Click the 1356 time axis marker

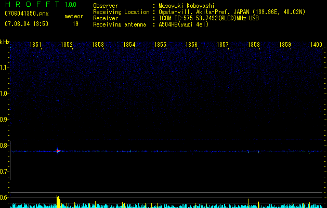(191, 45)
